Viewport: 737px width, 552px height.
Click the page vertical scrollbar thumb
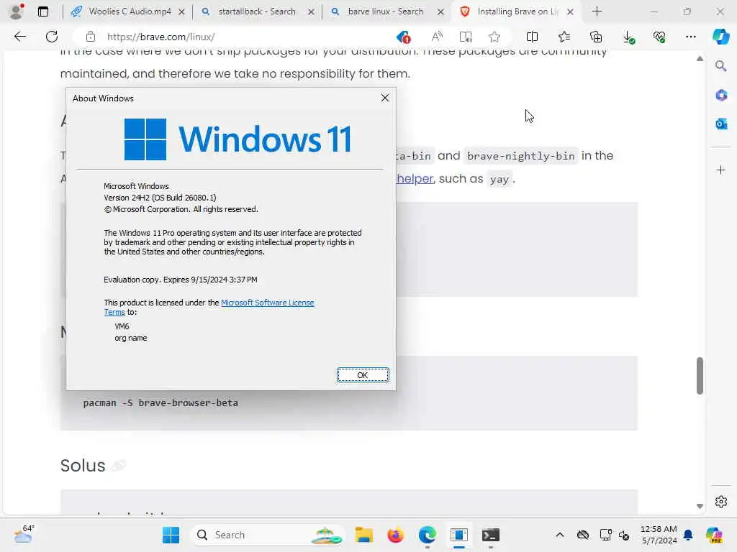click(x=700, y=375)
